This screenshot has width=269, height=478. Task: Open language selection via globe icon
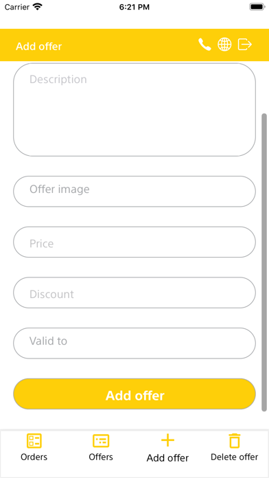[x=224, y=45]
